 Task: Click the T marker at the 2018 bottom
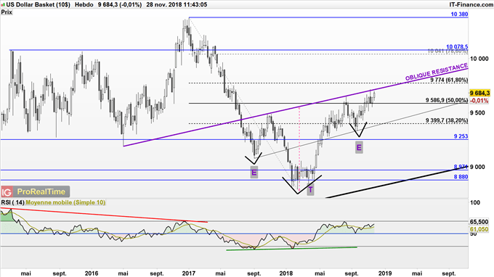tap(310, 190)
